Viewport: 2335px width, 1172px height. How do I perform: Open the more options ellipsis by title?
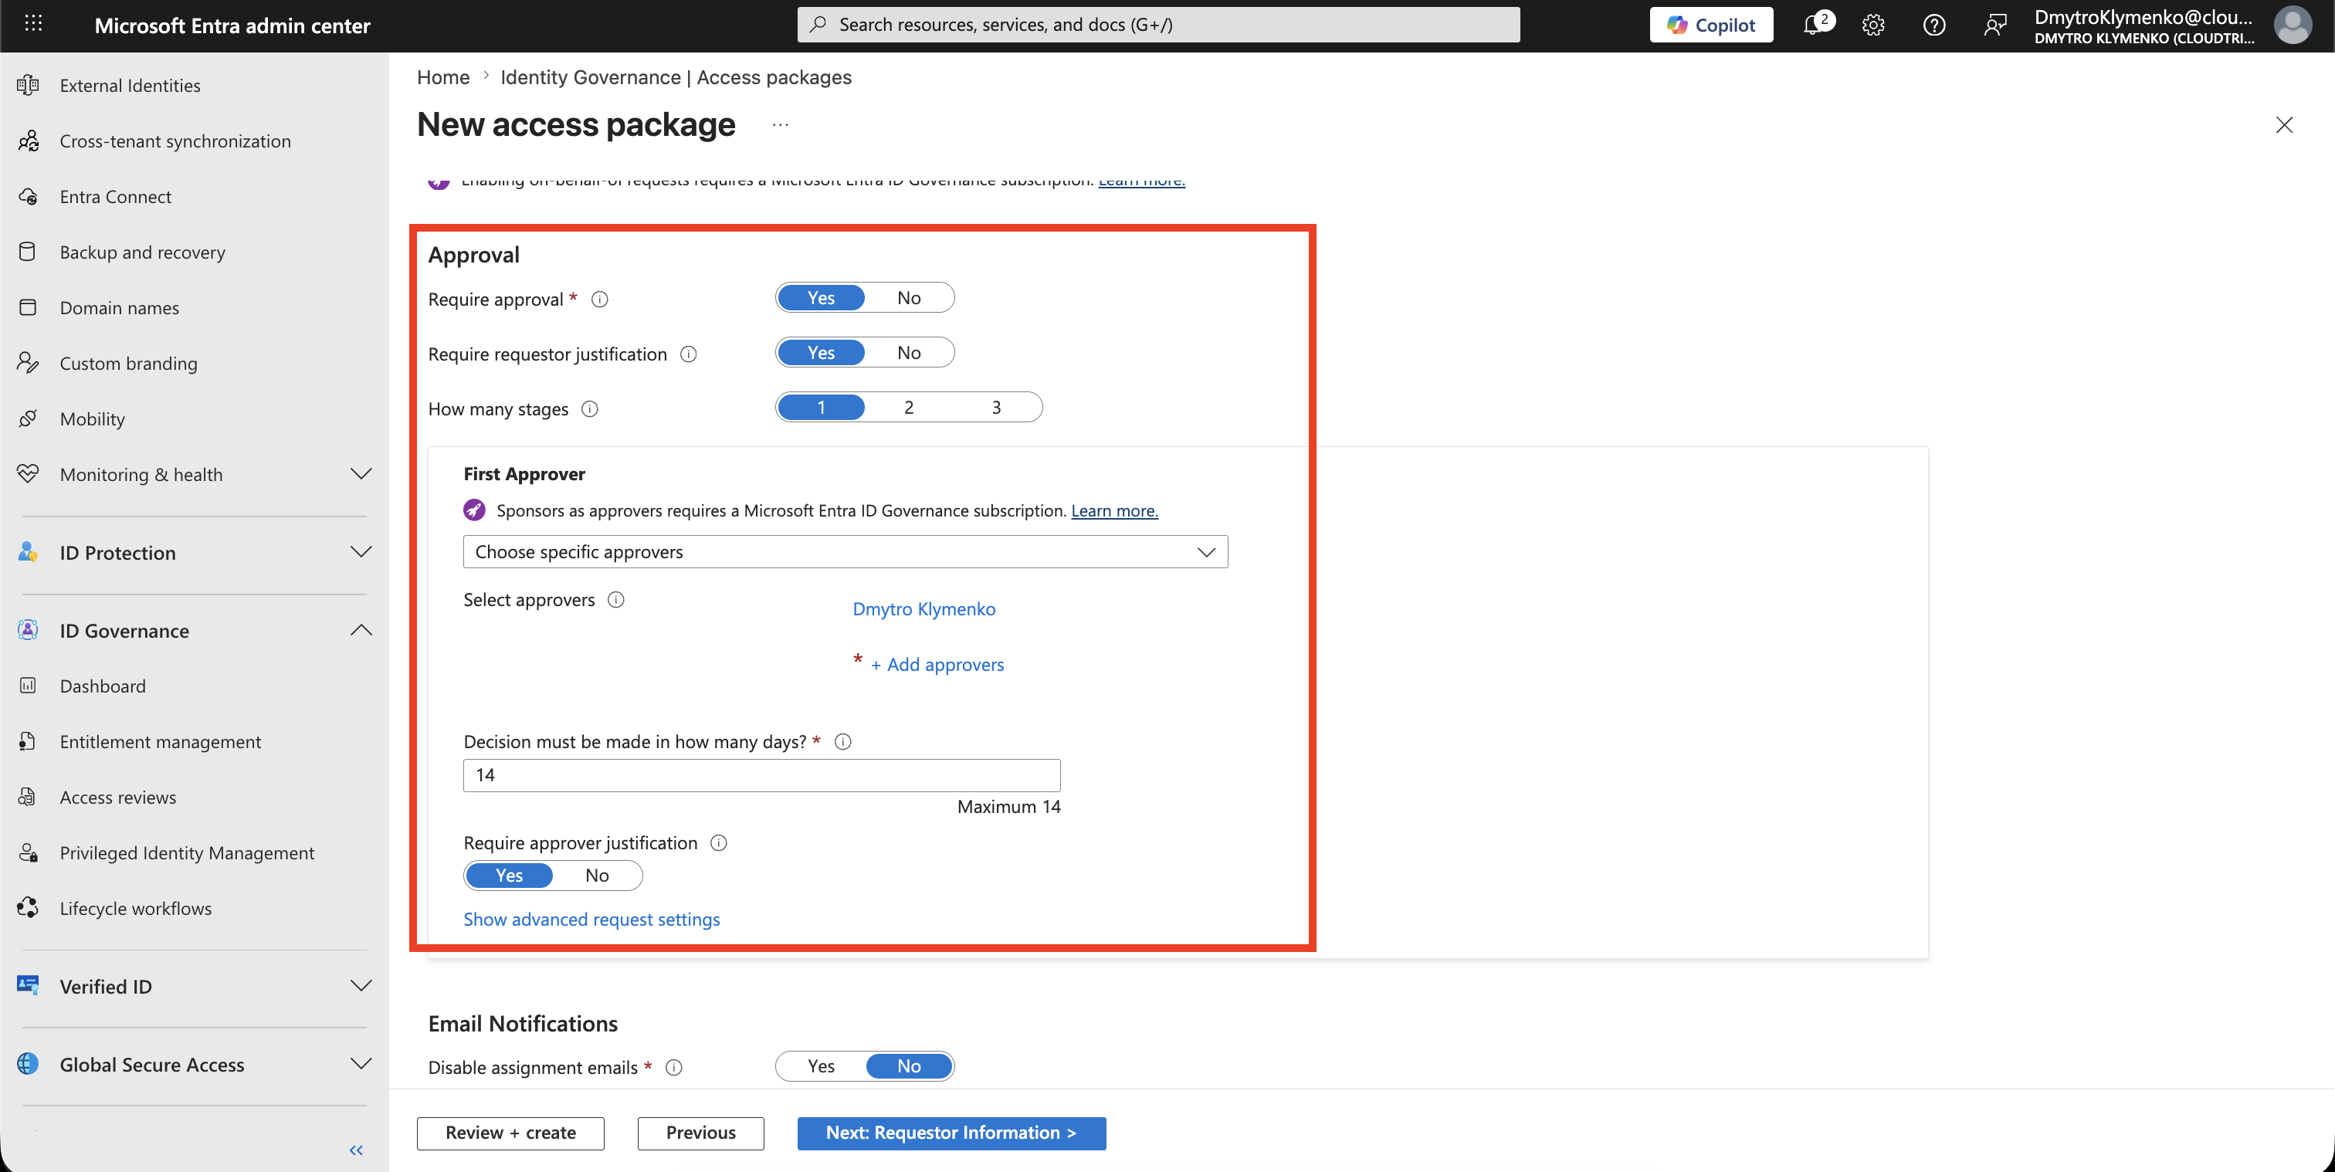781,124
